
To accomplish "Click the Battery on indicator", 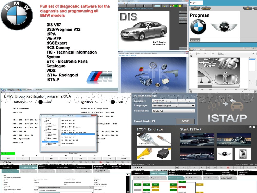I will point(40,102).
